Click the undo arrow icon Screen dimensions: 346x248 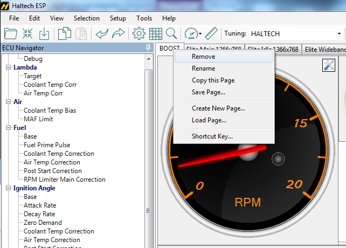101,33
